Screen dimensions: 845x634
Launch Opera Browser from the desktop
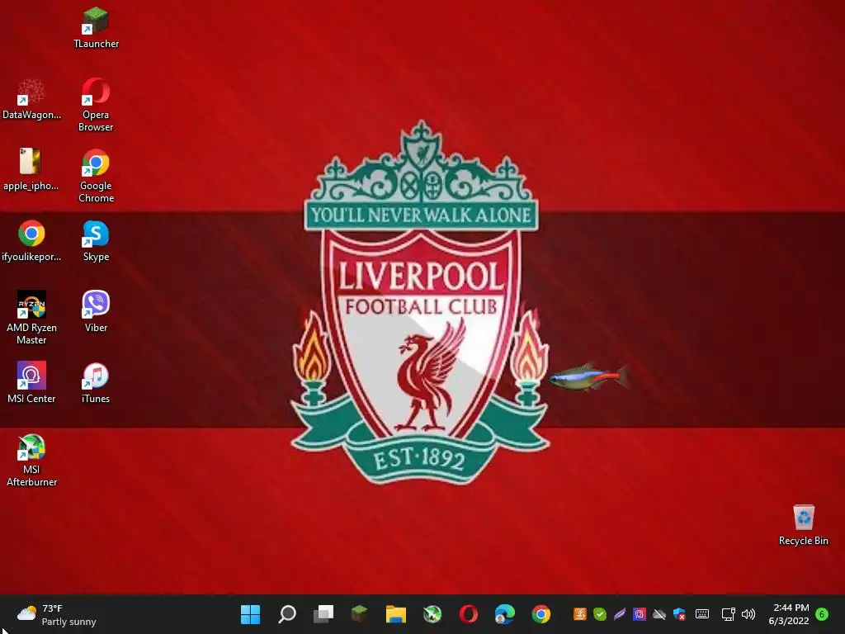96,105
